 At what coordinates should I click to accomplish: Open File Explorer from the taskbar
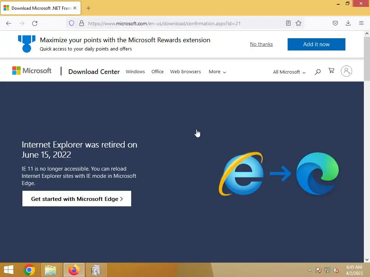(51, 270)
